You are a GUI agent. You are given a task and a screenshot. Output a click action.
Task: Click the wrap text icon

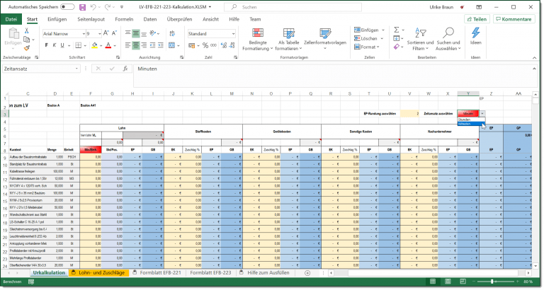[x=172, y=33]
